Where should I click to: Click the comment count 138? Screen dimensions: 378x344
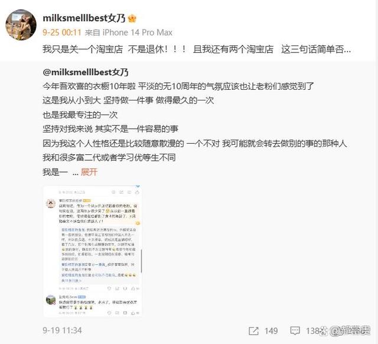313,331
